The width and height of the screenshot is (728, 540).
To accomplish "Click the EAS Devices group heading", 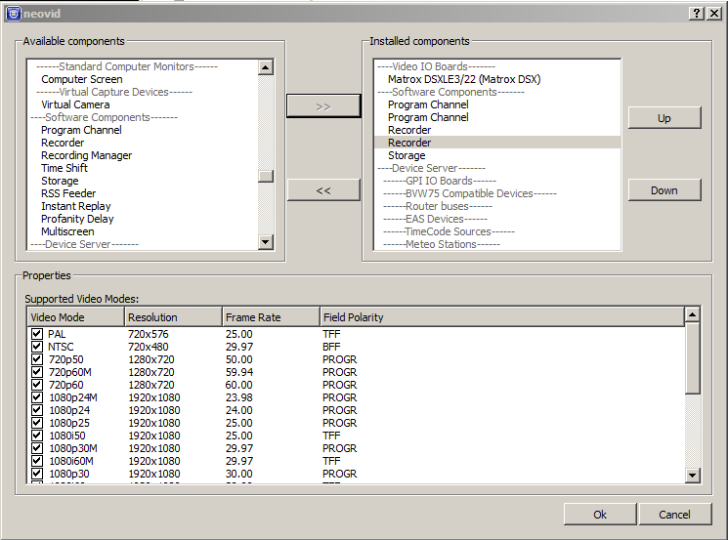I will pyautogui.click(x=435, y=219).
